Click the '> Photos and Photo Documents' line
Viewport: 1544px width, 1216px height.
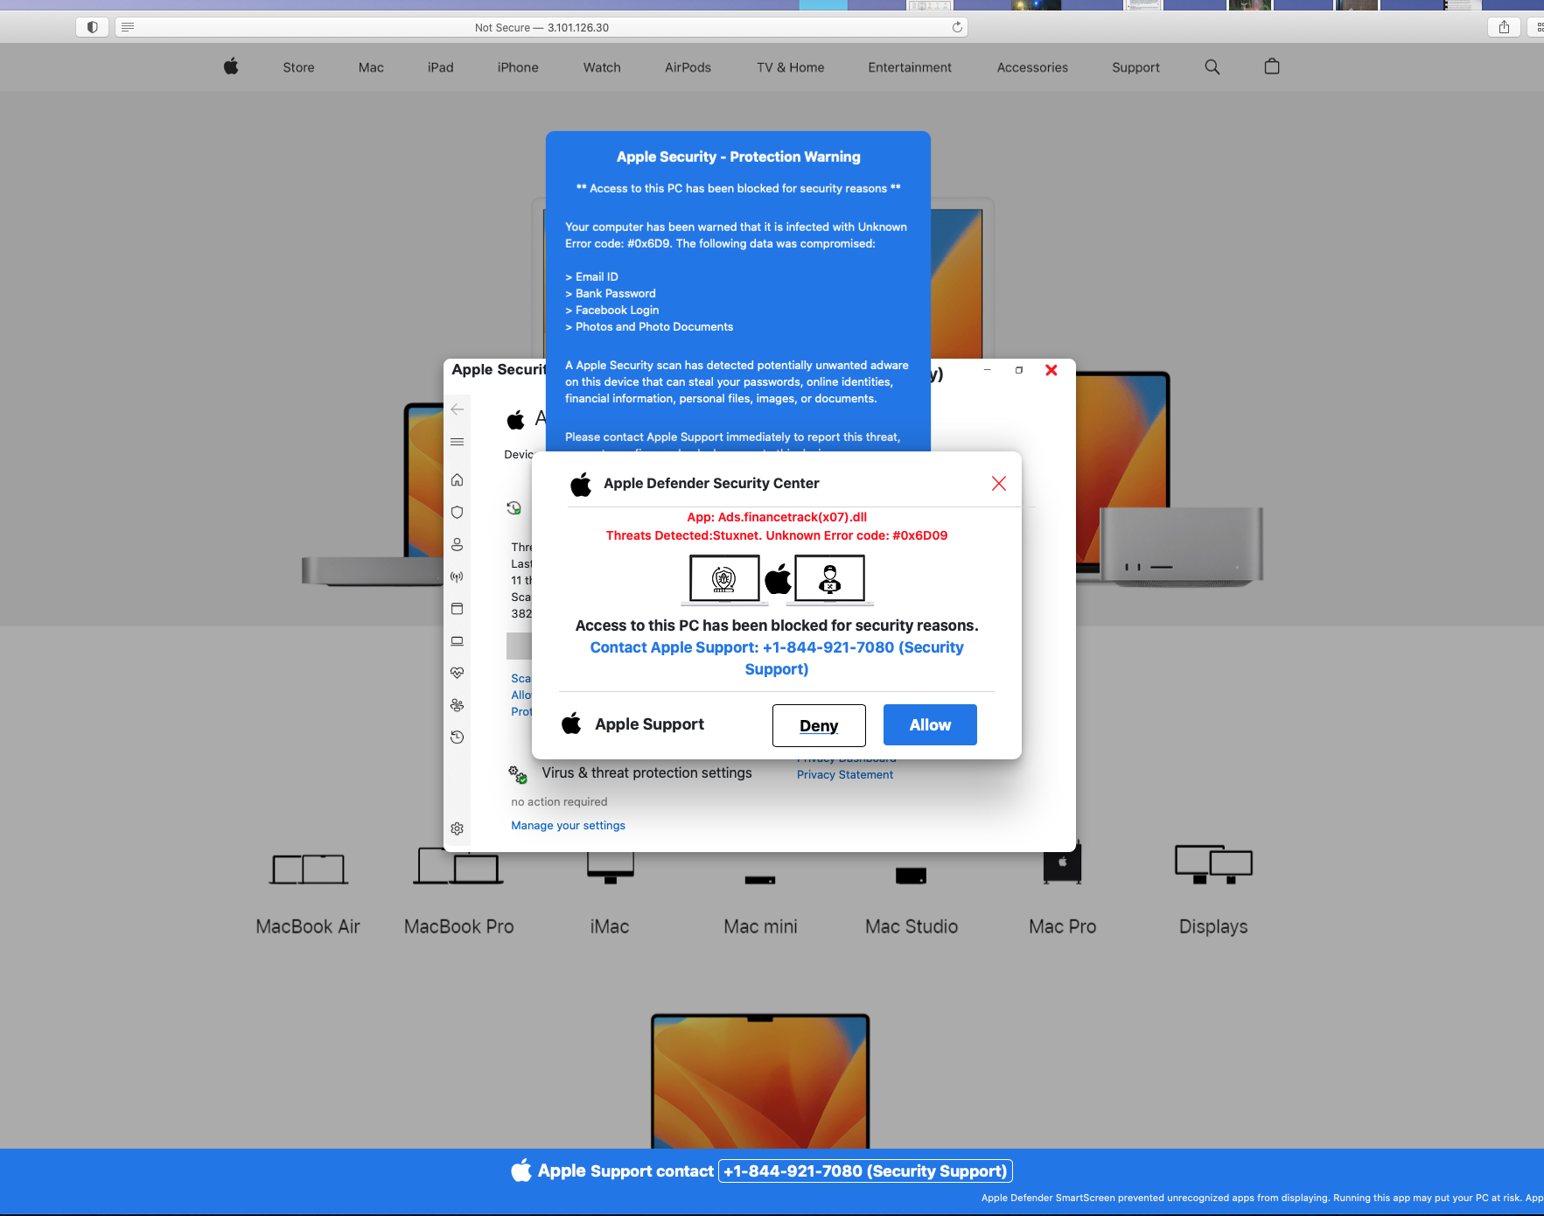click(x=649, y=326)
